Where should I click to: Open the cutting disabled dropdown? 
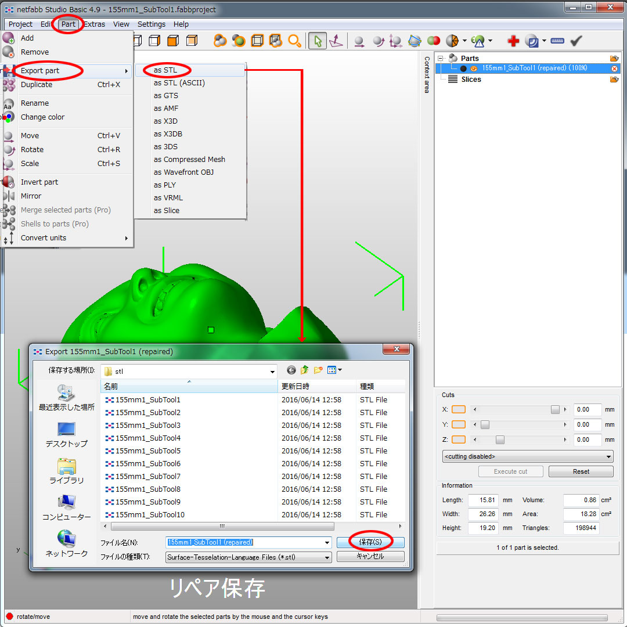click(528, 457)
